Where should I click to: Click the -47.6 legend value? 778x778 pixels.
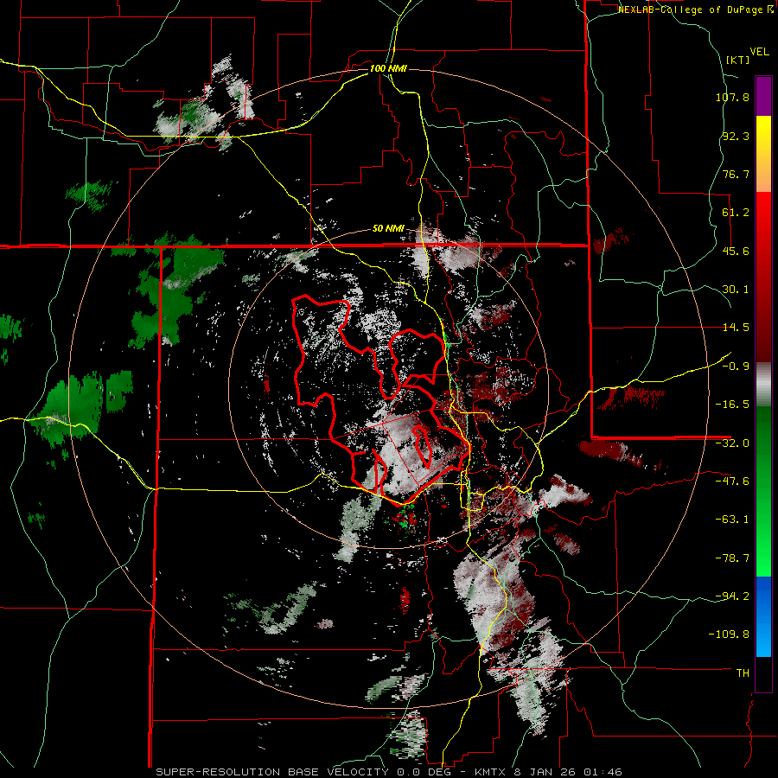pos(732,481)
